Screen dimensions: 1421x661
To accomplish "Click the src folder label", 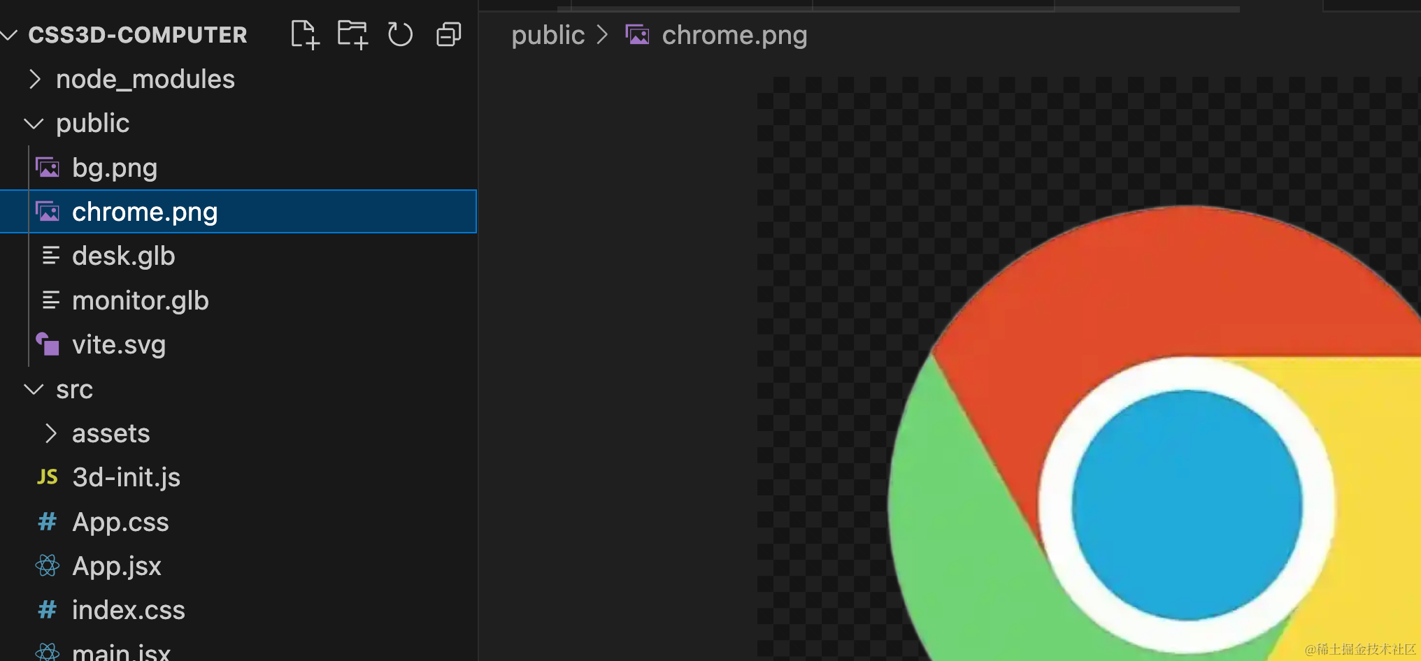I will click(74, 389).
